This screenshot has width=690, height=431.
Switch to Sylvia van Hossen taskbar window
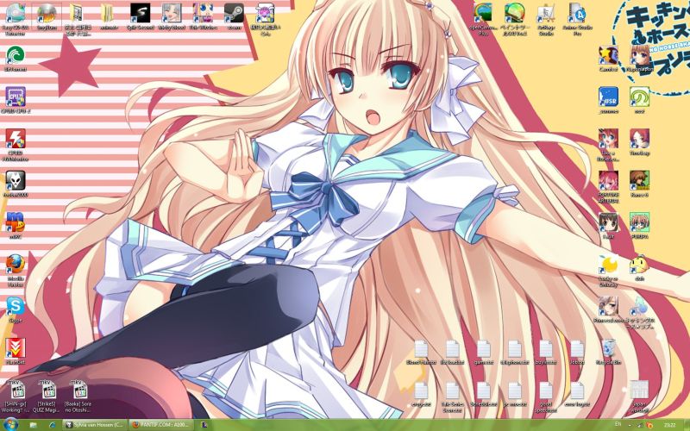pos(95,425)
